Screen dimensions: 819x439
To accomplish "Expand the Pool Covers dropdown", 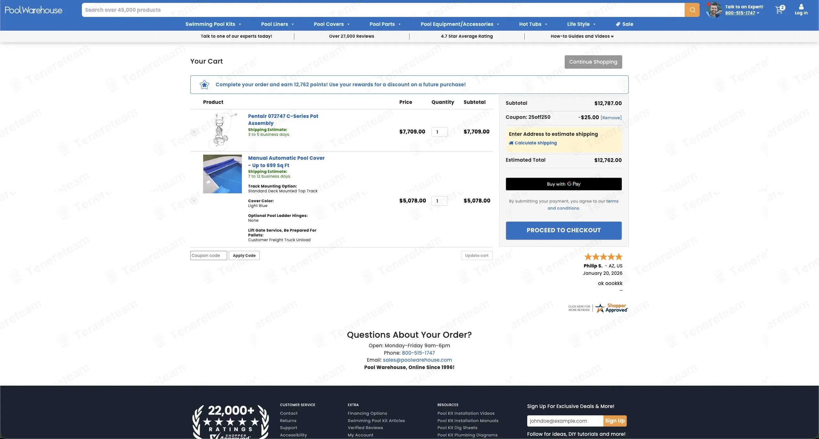I will [331, 24].
